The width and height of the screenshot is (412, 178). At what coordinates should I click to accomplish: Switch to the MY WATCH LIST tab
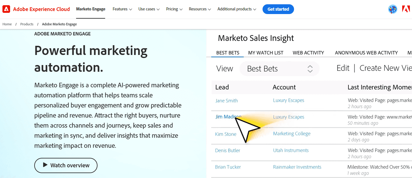pos(265,53)
